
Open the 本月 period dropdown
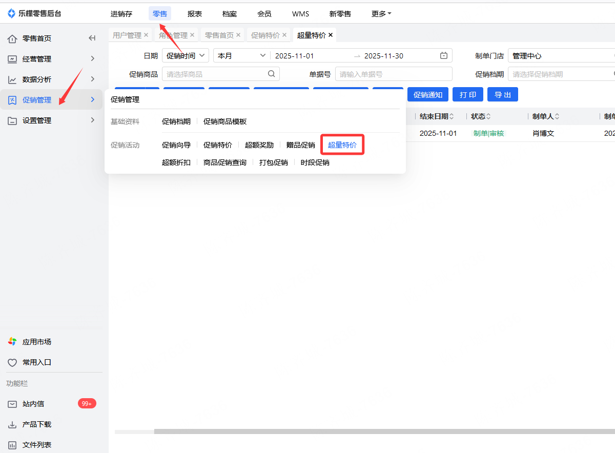click(242, 55)
